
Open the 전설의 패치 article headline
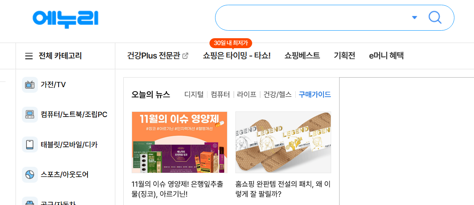[282, 188]
